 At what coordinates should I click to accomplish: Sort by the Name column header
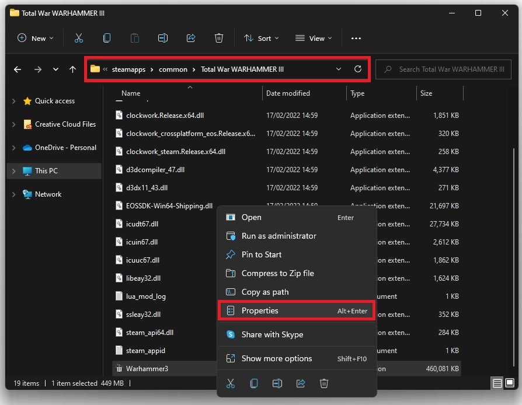click(x=131, y=93)
